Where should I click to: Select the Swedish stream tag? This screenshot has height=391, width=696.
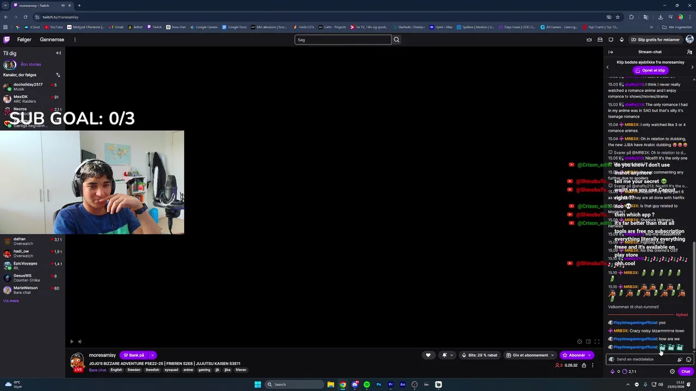[x=152, y=370]
